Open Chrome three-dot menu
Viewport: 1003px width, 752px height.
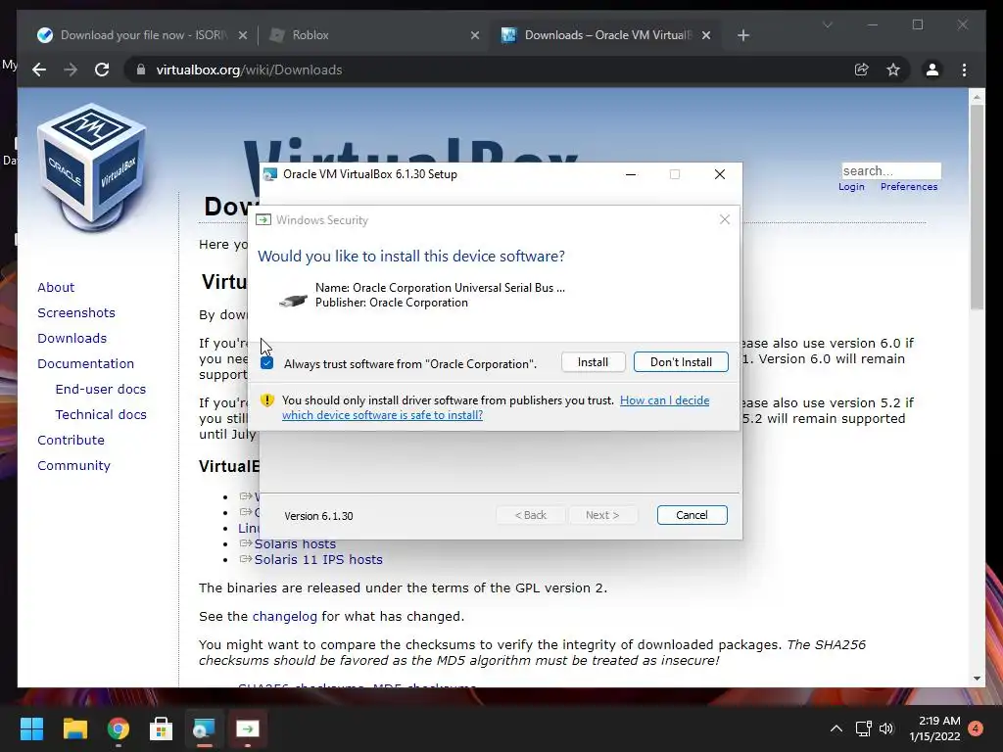click(964, 70)
